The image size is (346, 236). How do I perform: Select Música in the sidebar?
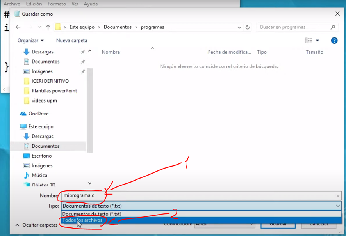click(39, 175)
